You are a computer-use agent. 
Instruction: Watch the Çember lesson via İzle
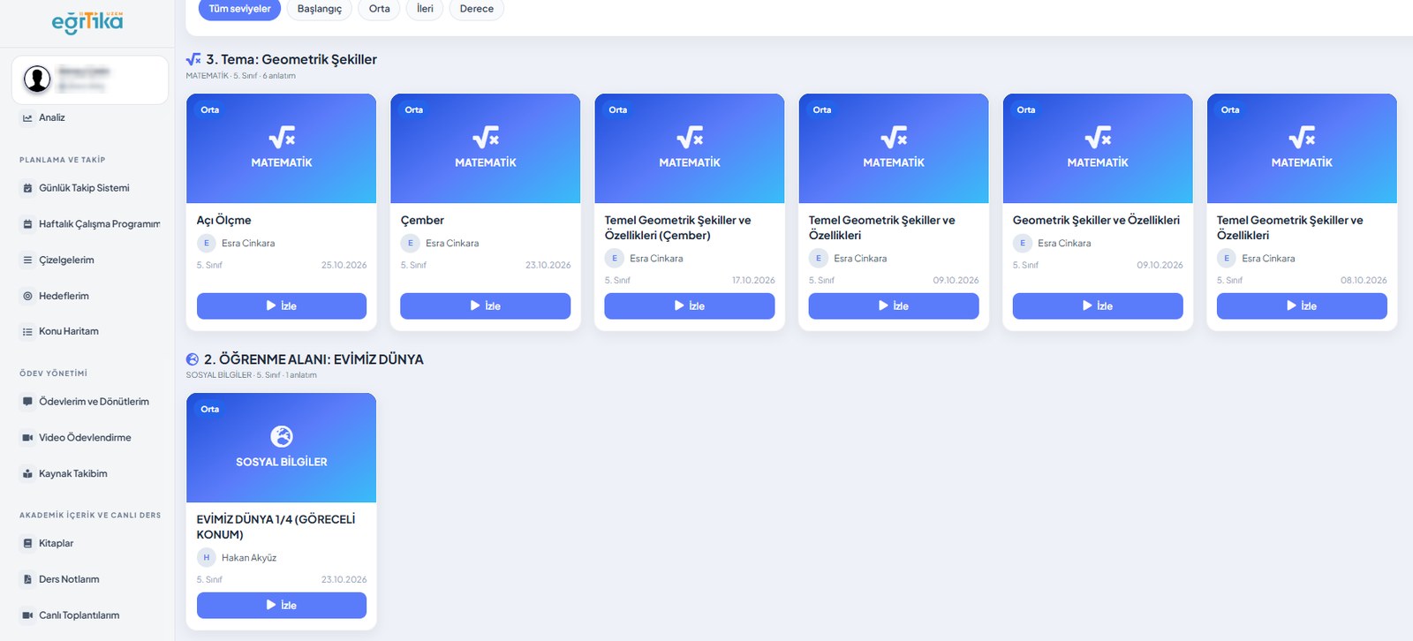tap(486, 306)
